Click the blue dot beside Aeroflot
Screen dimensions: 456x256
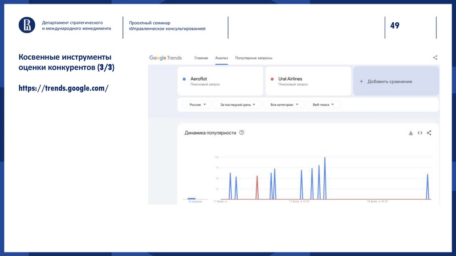(184, 79)
